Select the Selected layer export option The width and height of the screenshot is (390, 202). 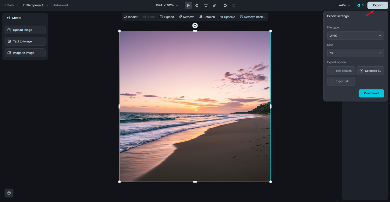370,71
